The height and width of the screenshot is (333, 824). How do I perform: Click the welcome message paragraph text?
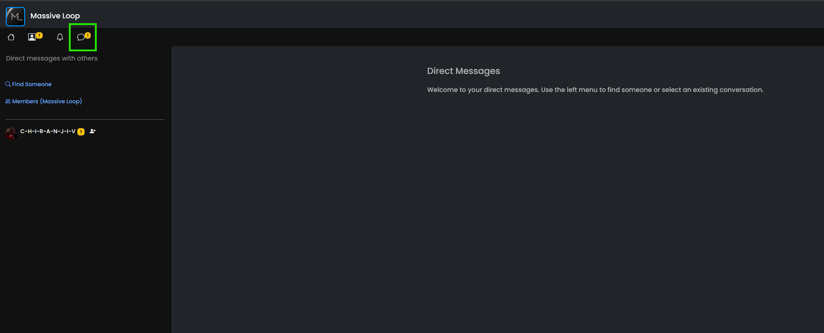pos(595,90)
